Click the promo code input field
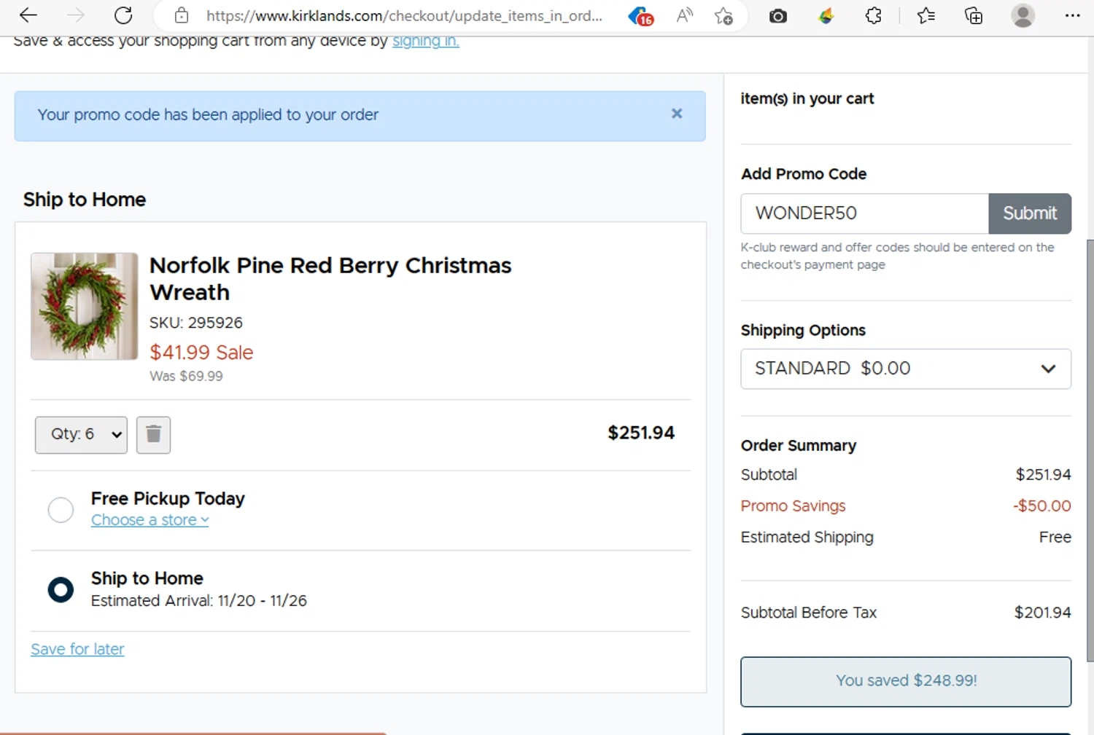 (x=864, y=213)
